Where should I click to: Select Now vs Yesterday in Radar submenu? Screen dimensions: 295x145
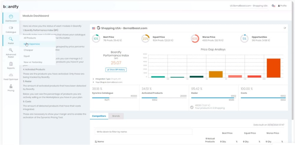[33, 62]
